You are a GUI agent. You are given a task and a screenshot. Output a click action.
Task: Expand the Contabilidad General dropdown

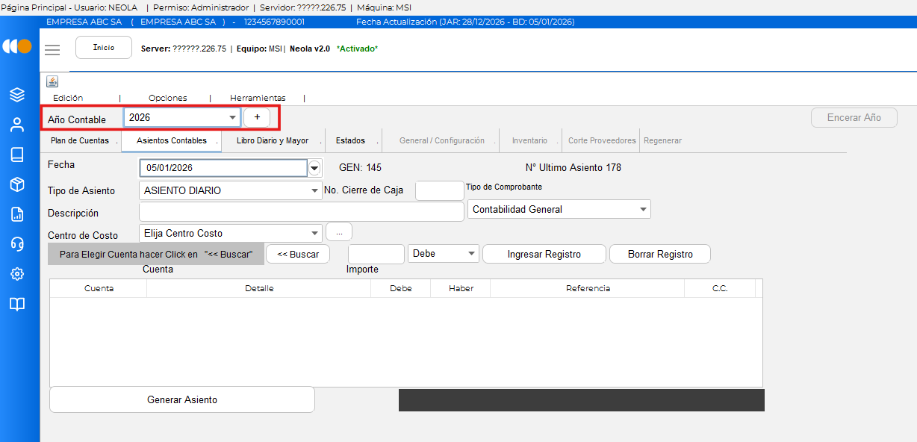[559, 210]
